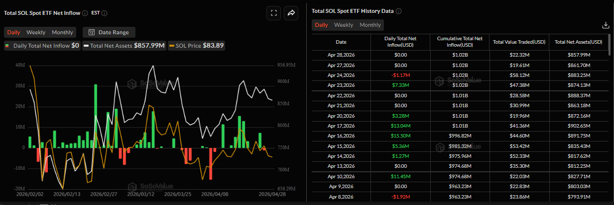This screenshot has width=614, height=205.
Task: Switch history table to Monthly
Action: (x=370, y=25)
